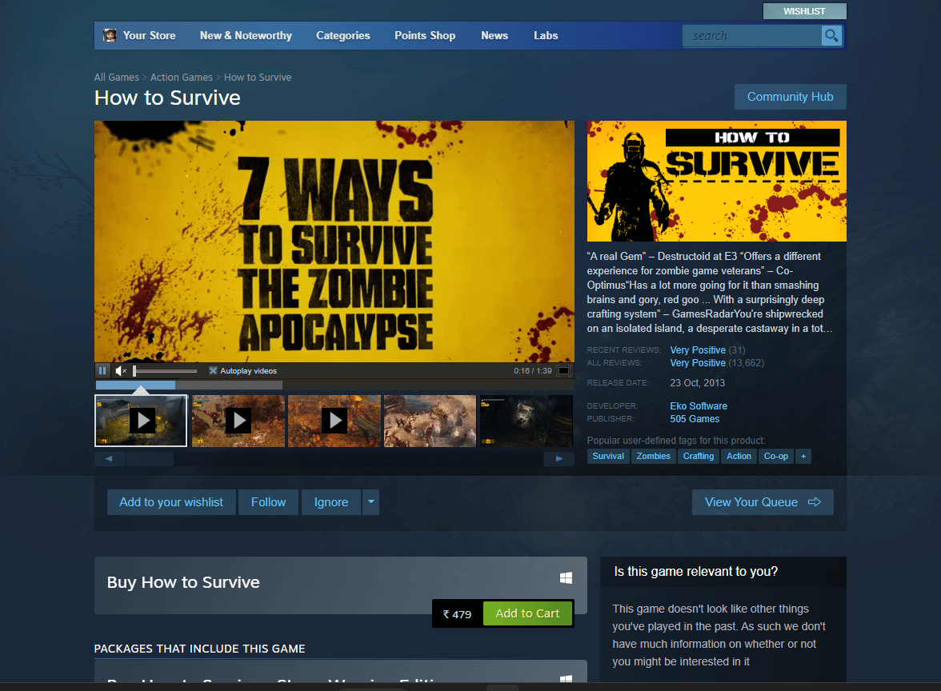The height and width of the screenshot is (691, 941).
Task: Click the release date 23 Oct, 2013
Action: pos(698,382)
